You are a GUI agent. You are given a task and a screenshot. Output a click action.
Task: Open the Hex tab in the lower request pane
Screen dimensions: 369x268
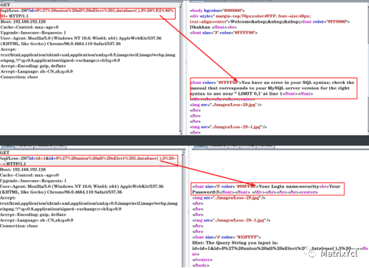[61, 146]
